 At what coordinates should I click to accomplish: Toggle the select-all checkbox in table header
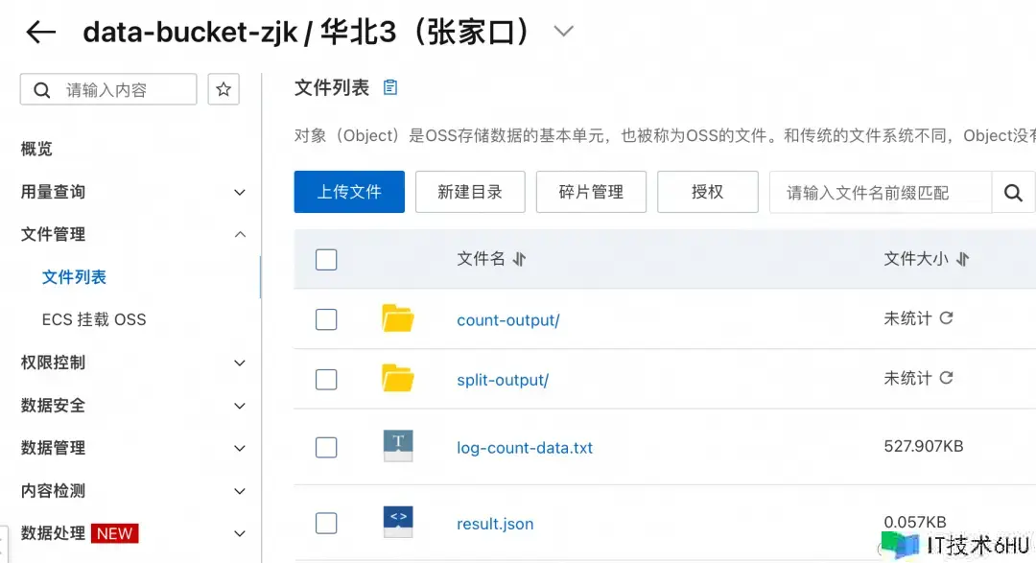(326, 259)
